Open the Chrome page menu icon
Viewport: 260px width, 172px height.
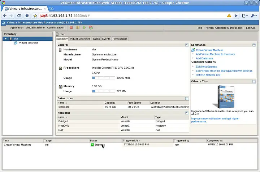[245, 16]
